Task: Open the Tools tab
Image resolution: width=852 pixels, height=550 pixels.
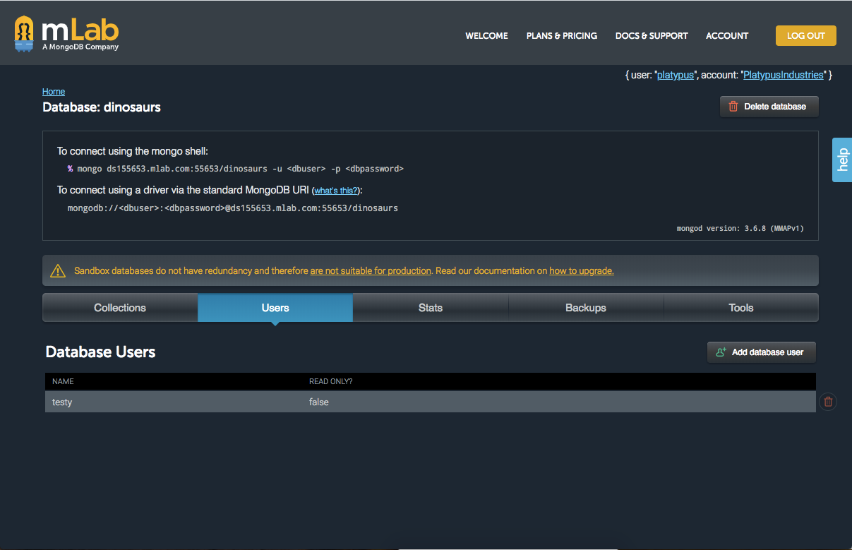Action: click(740, 307)
